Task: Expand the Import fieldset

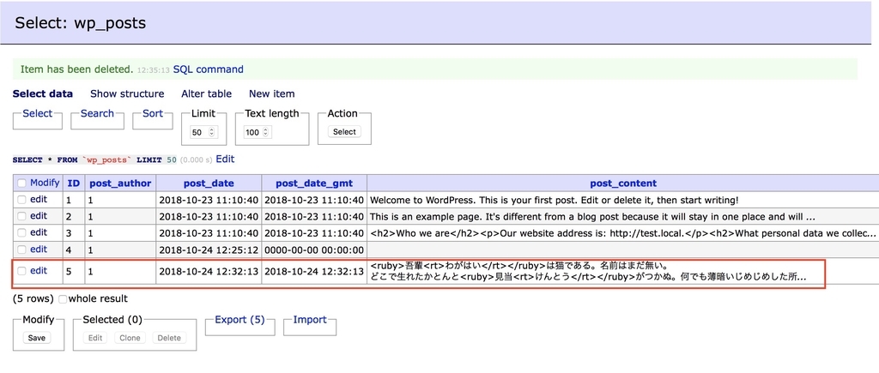Action: click(309, 320)
